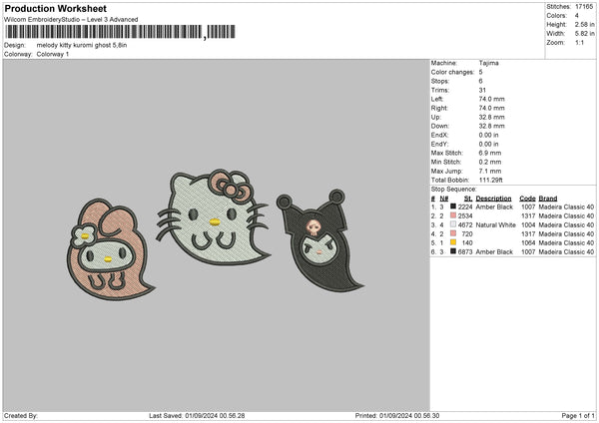
Task: Click the stitch count 4672 in row 3
Action: 465,225
